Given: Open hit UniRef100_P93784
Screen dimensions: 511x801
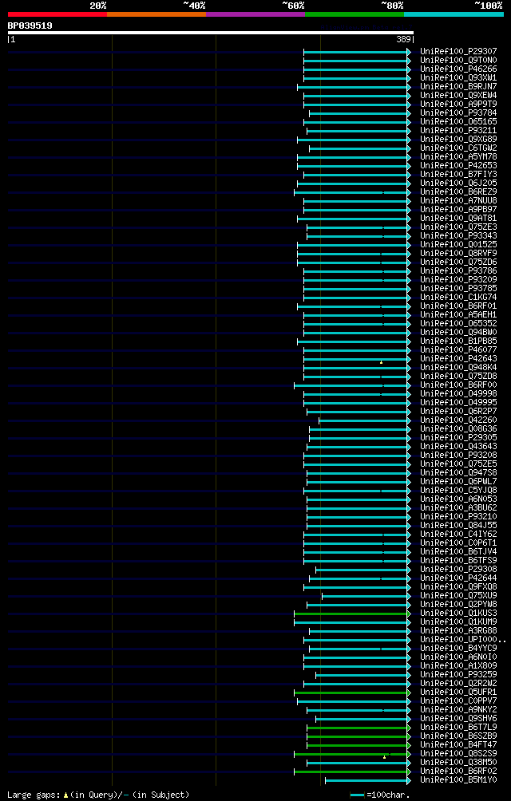Looking at the screenshot, I should 458,113.
